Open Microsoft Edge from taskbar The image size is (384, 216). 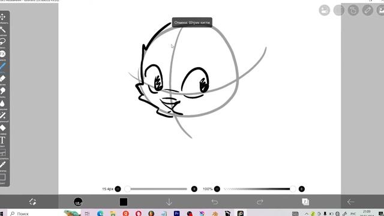[x=100, y=214]
